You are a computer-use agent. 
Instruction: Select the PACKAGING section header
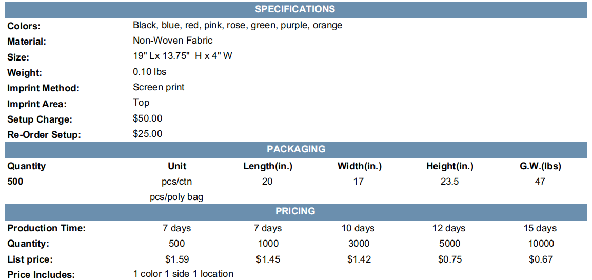point(295,149)
